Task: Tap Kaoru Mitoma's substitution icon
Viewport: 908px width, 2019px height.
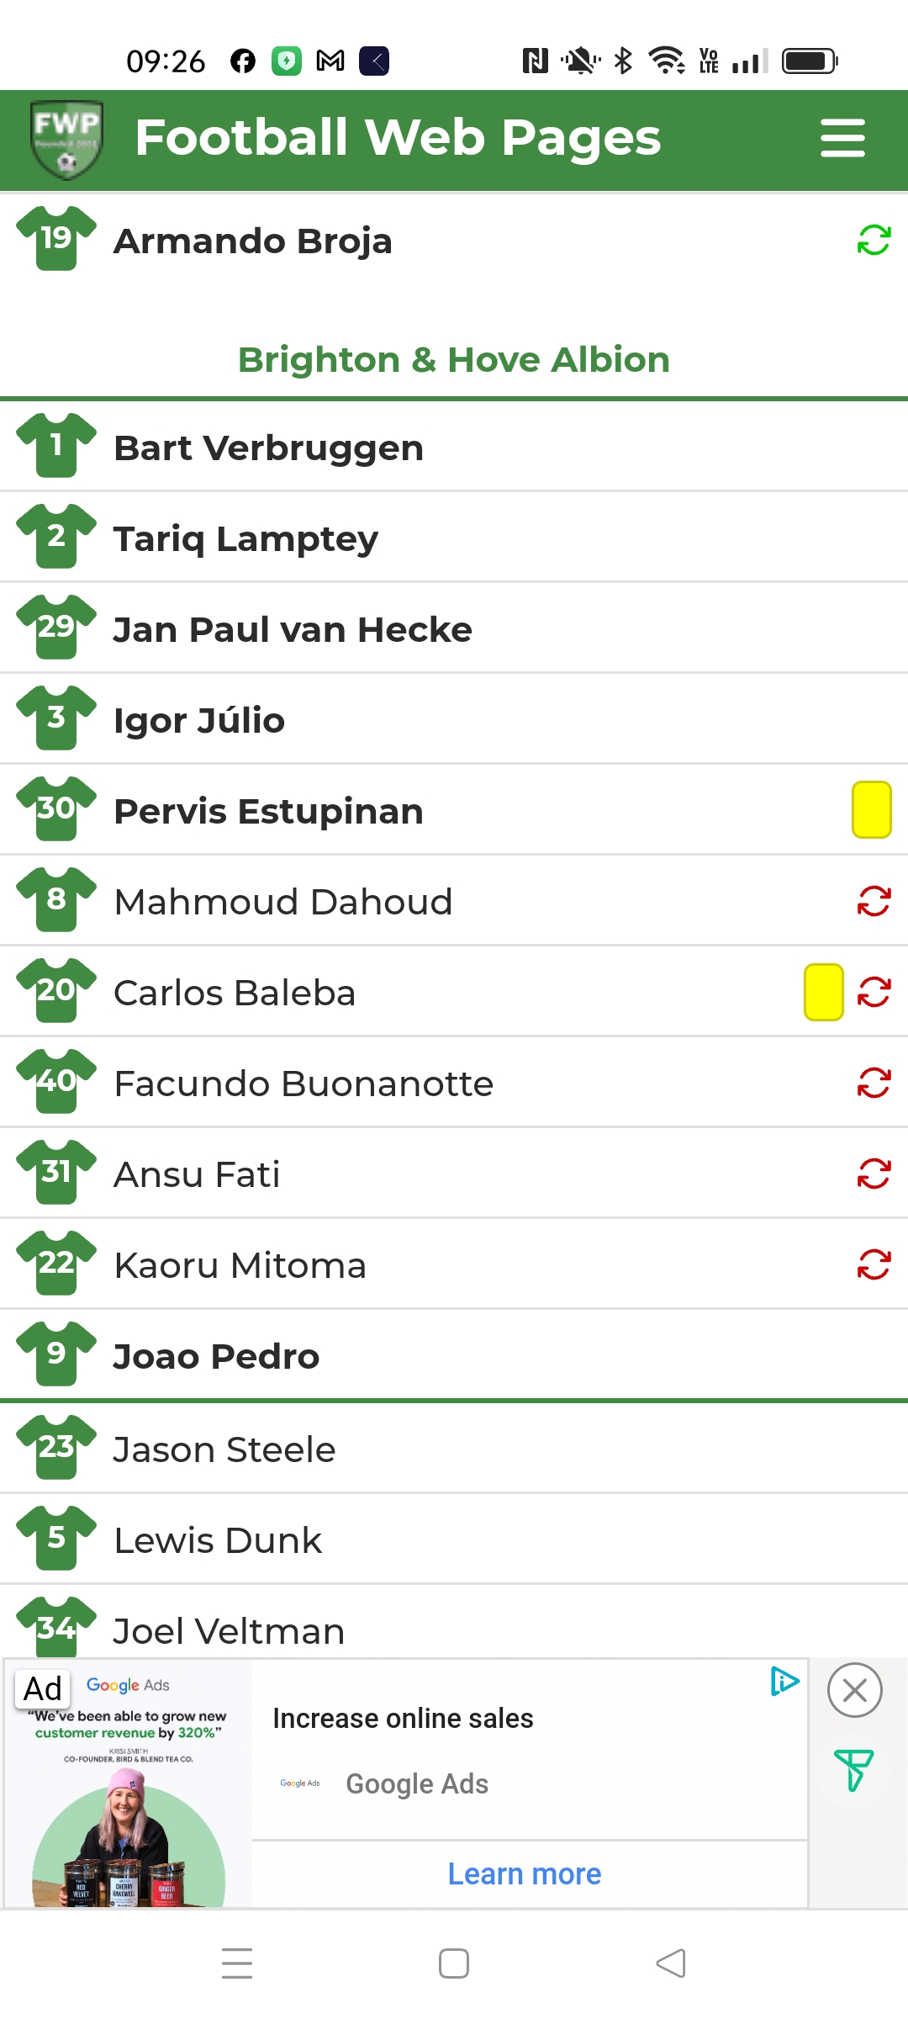Action: pos(874,1264)
